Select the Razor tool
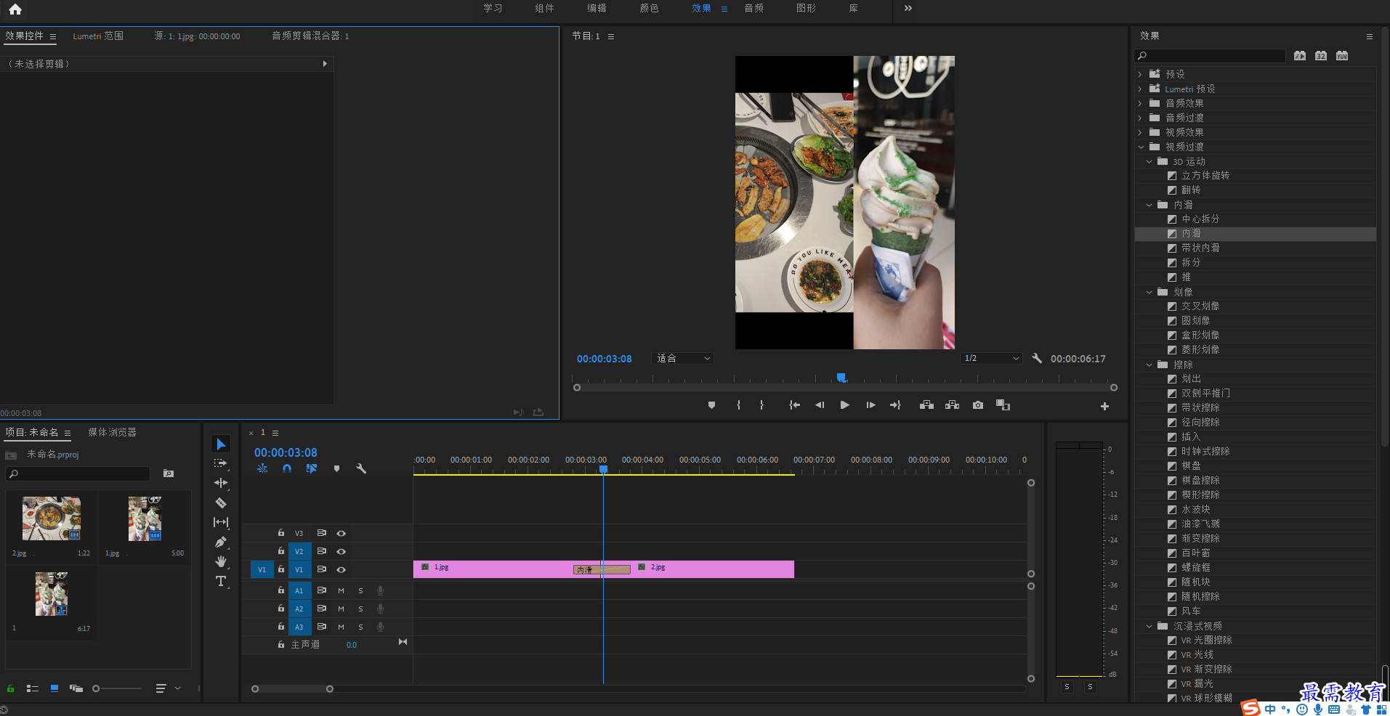 coord(221,503)
